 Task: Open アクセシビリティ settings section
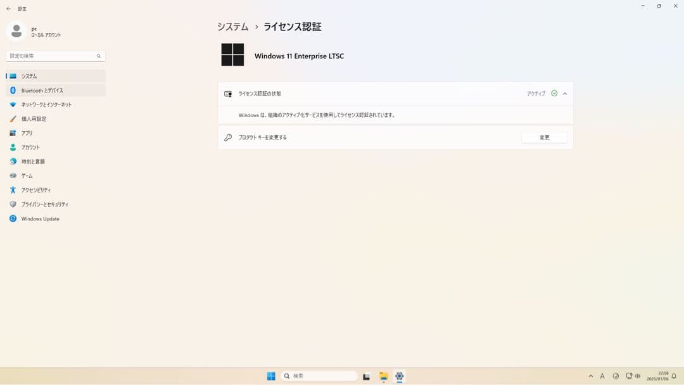click(38, 190)
